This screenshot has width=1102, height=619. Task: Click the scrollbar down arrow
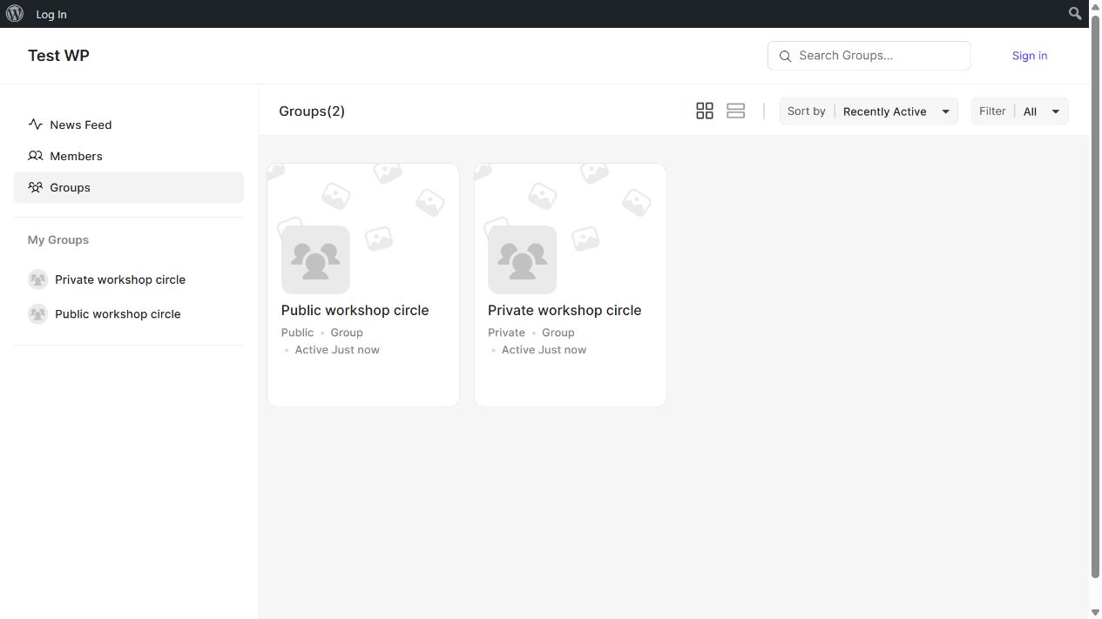[1095, 612]
